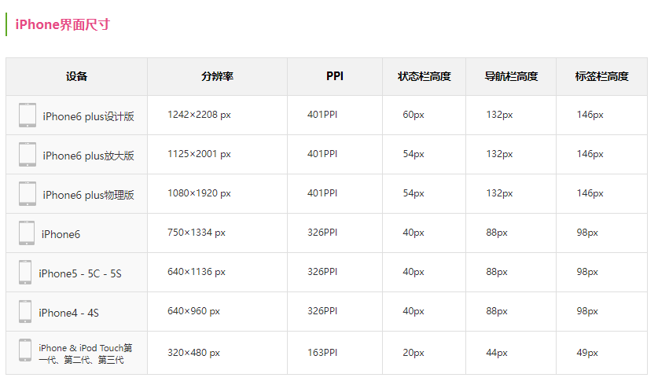The image size is (658, 385).
Task: Click the 导航栏高度 column header
Action: (511, 76)
